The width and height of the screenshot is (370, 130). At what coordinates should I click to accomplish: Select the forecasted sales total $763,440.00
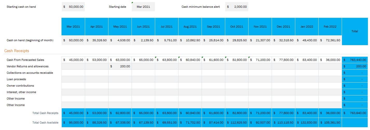[355, 60]
